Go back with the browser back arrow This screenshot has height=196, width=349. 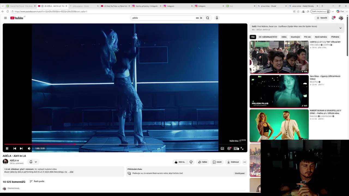[3, 11]
